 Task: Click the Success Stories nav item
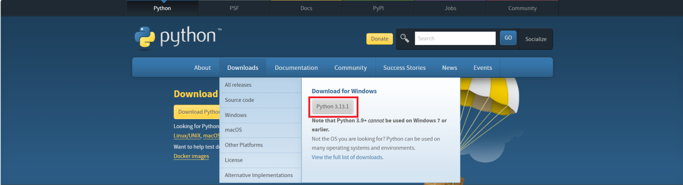[x=404, y=68]
